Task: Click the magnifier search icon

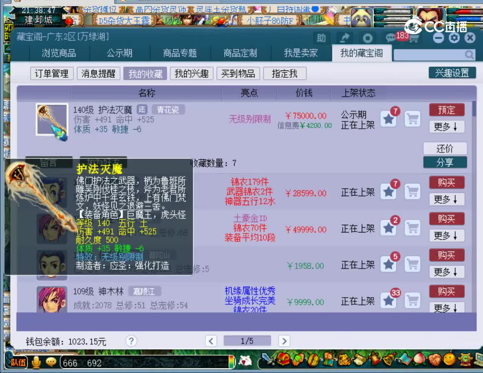Action: click(469, 55)
